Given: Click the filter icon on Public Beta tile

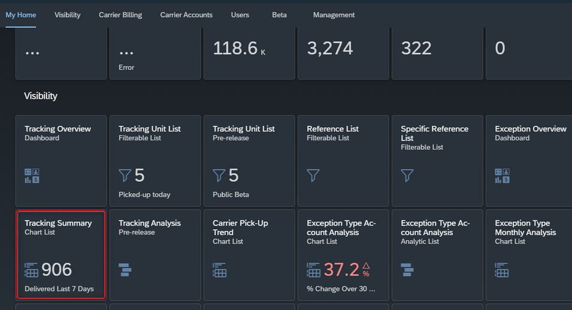Looking at the screenshot, I should 219,175.
